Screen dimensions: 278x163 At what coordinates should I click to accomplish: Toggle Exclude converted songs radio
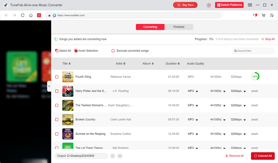pos(113,51)
